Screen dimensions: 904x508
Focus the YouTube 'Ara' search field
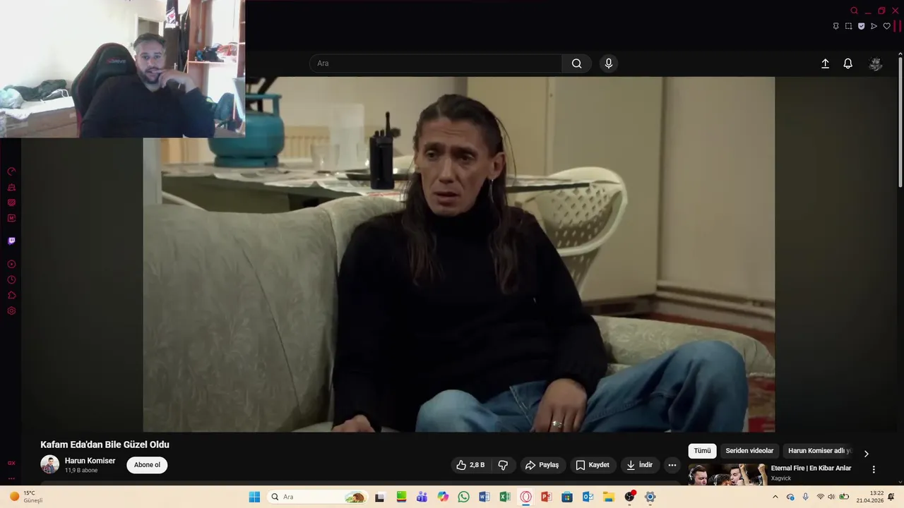click(x=436, y=64)
